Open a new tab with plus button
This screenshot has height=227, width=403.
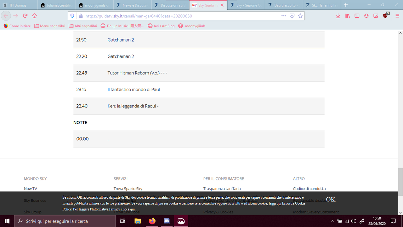coord(346,5)
